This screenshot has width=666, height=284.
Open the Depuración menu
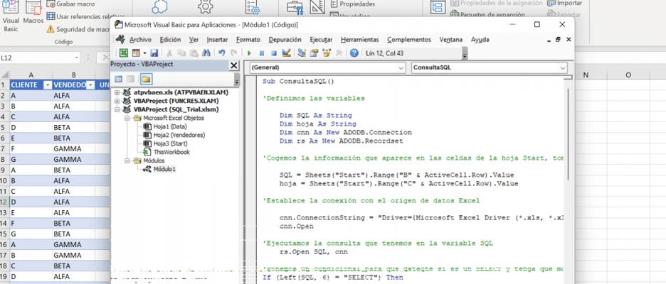click(285, 40)
